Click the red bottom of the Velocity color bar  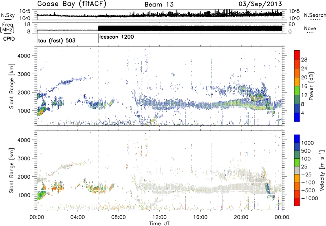(297, 202)
